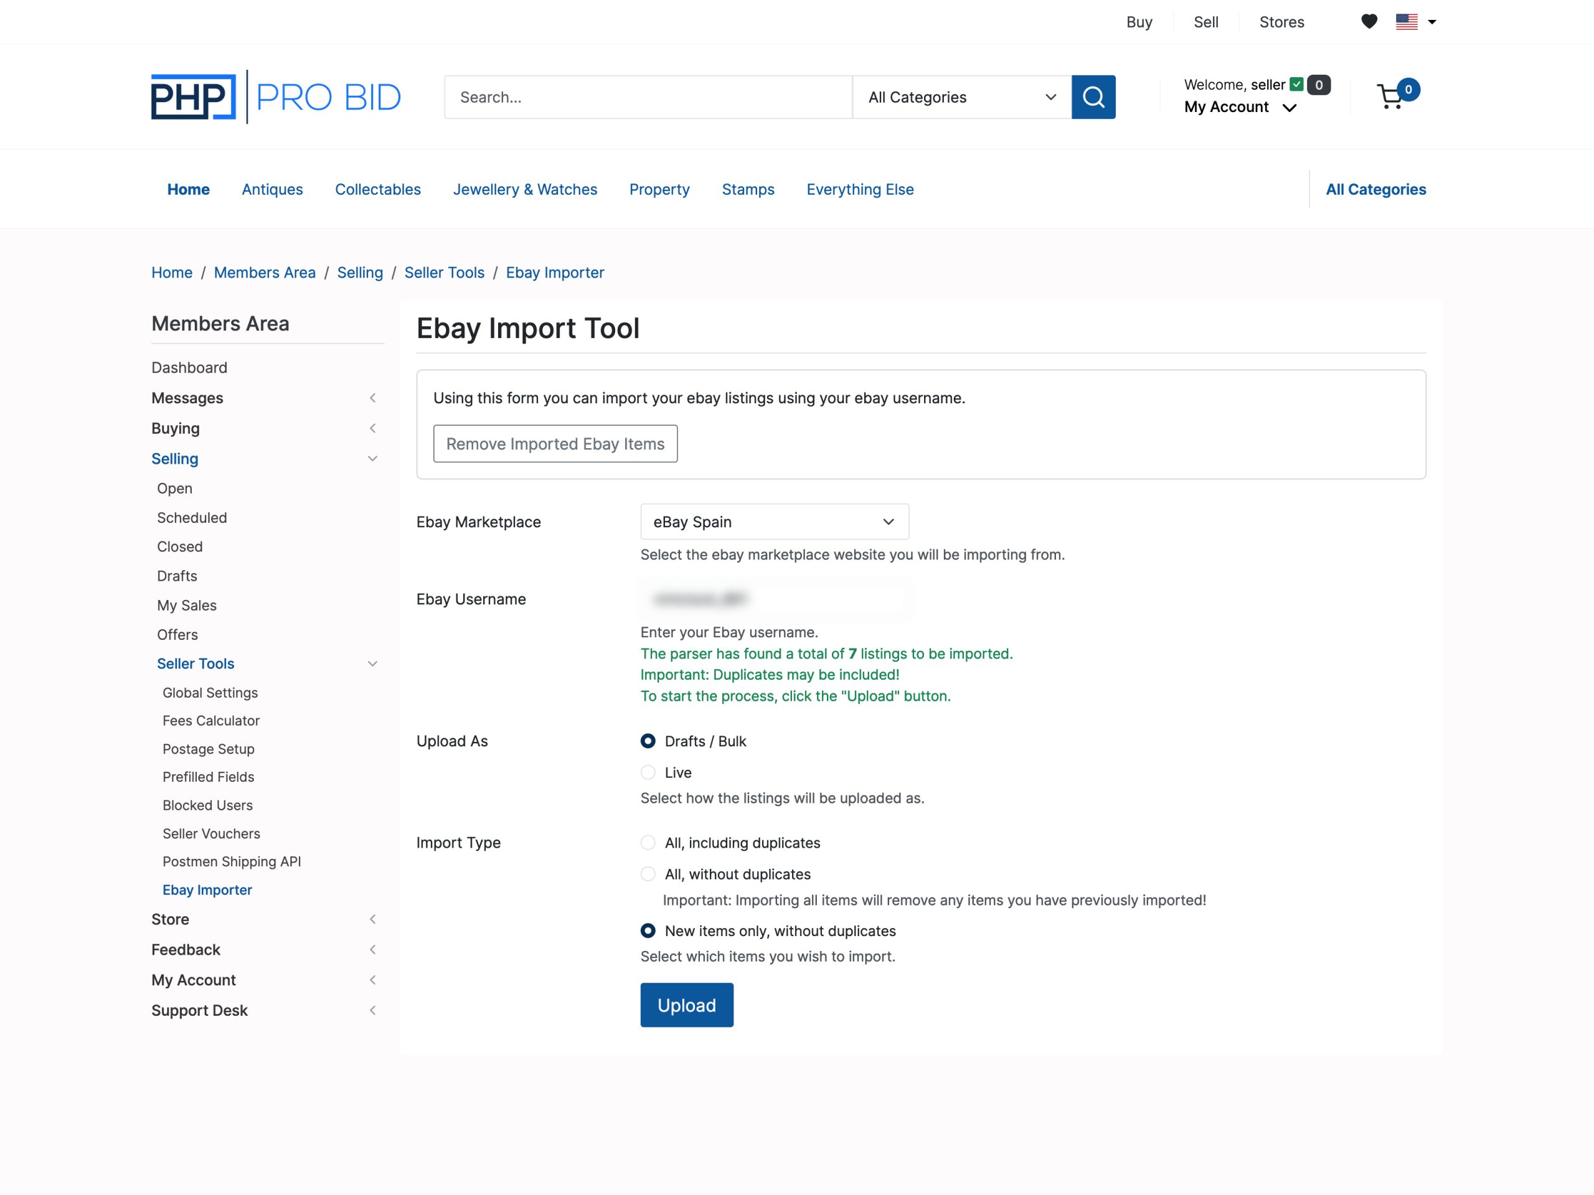This screenshot has height=1195, width=1594.
Task: Click the Remove Imported Ebay Items button
Action: pyautogui.click(x=555, y=444)
